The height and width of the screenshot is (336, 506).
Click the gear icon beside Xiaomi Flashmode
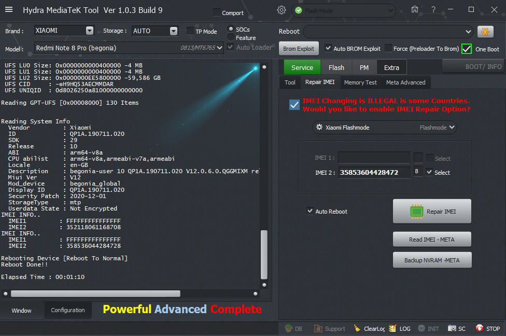[x=319, y=127]
